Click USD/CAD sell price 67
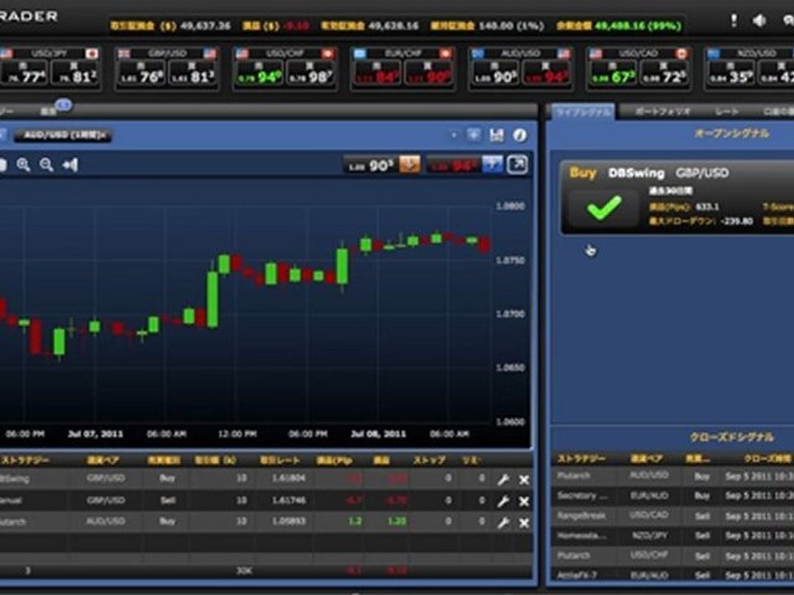 (x=613, y=73)
